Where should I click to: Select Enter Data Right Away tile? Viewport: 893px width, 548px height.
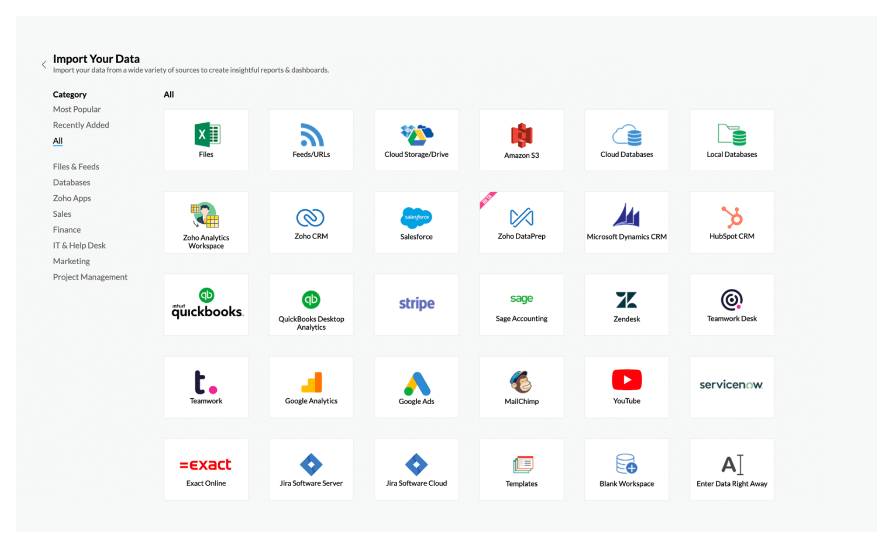(732, 469)
